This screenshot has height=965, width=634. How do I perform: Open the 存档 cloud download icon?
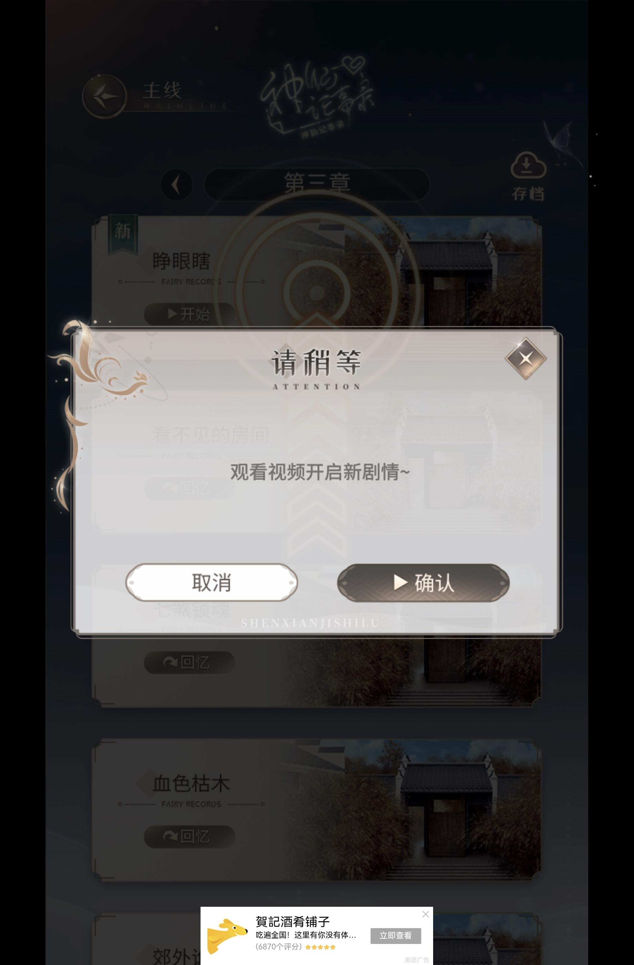(528, 165)
